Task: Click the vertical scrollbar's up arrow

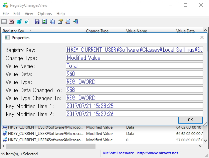Action: 205,30
